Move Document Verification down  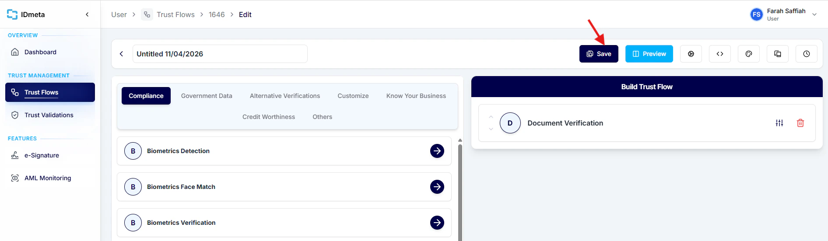click(491, 129)
